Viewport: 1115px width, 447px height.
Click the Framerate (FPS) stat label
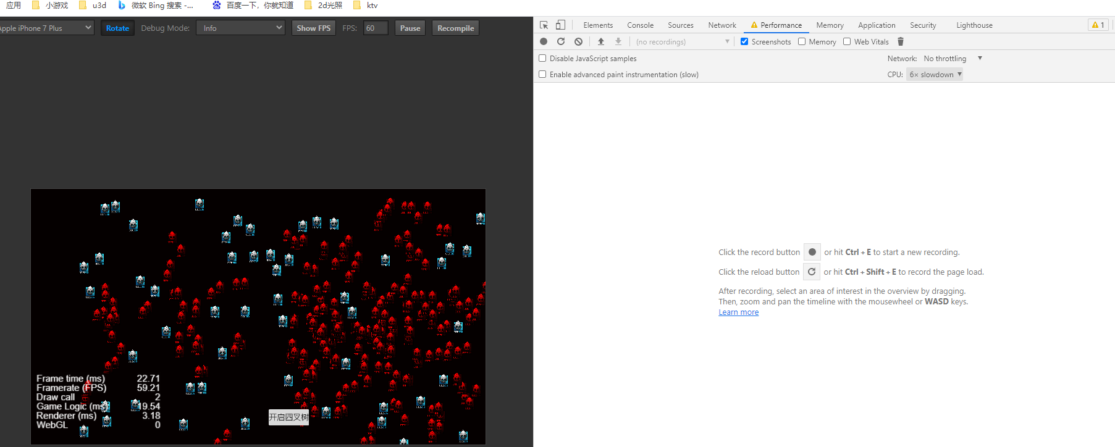click(71, 388)
